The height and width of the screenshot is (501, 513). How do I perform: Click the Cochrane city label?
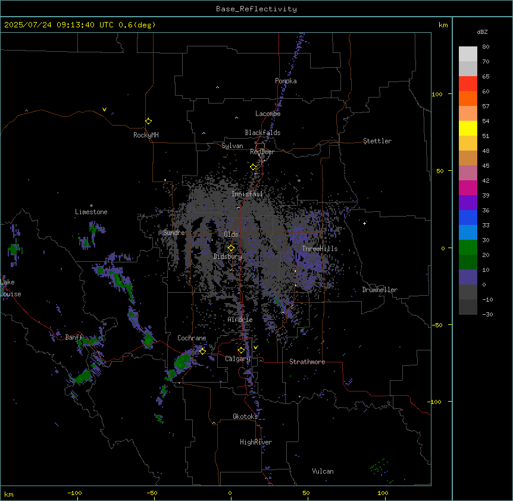point(192,338)
